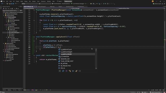Viewport: 166px width, 93px height.
Task: Select c_screenSize completion suggestion
Action: coord(77,57)
